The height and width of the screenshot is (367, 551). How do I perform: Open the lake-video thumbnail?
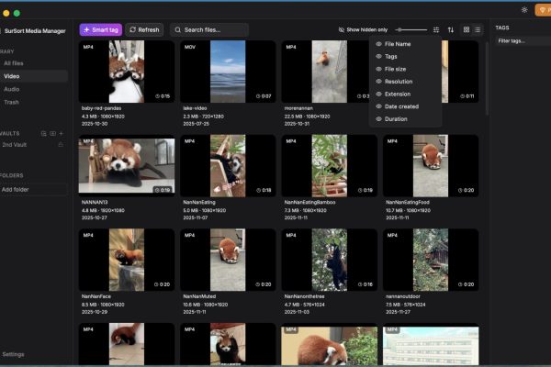(228, 72)
